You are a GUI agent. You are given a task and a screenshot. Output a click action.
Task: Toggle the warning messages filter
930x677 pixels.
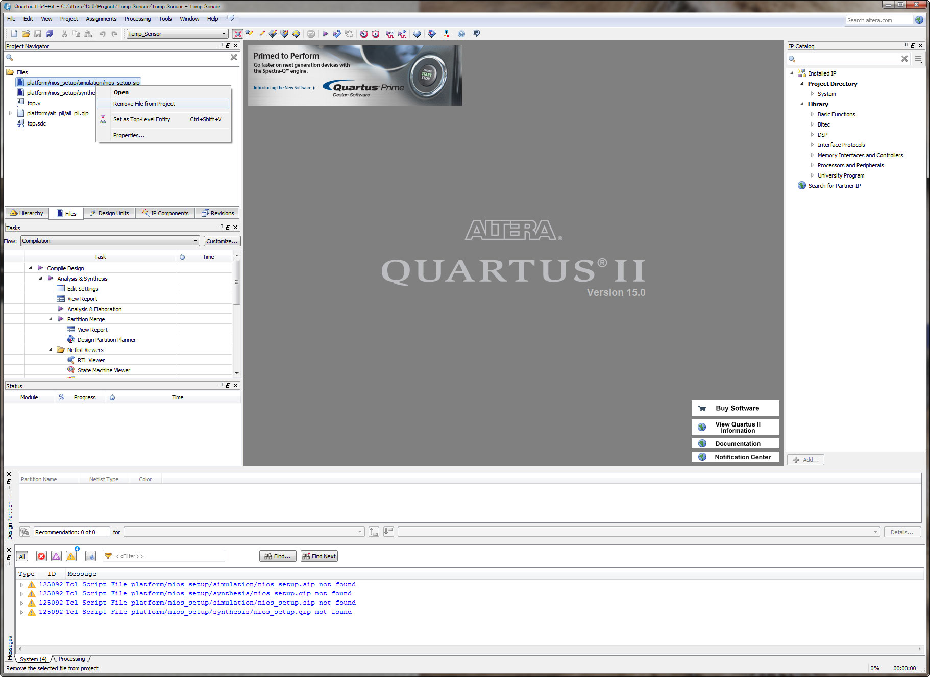coord(71,556)
